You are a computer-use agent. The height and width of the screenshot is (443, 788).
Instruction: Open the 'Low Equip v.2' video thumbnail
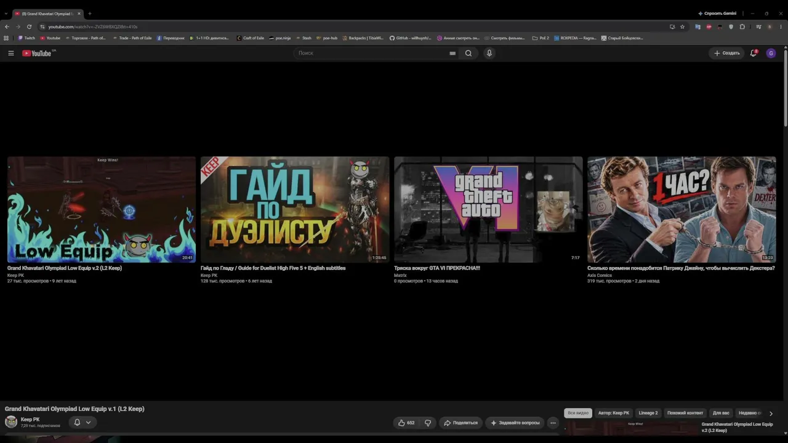tap(102, 209)
